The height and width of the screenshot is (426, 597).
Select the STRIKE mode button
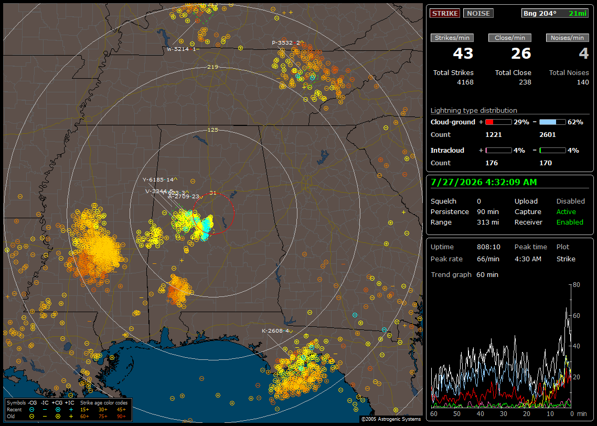pos(445,13)
